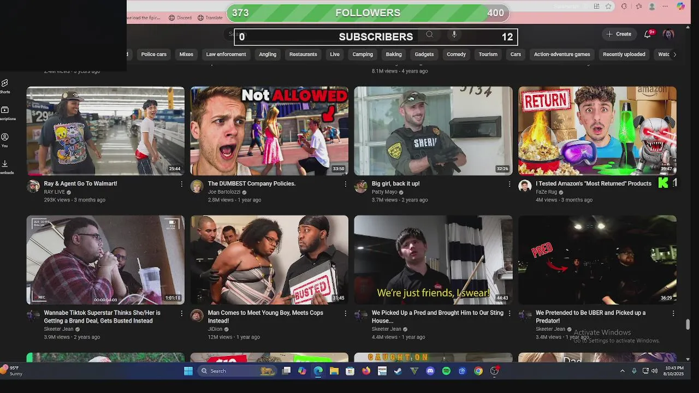Viewport: 699px width, 393px height.
Task: Open the Pretended to Be UBER thumbnail
Action: click(597, 260)
